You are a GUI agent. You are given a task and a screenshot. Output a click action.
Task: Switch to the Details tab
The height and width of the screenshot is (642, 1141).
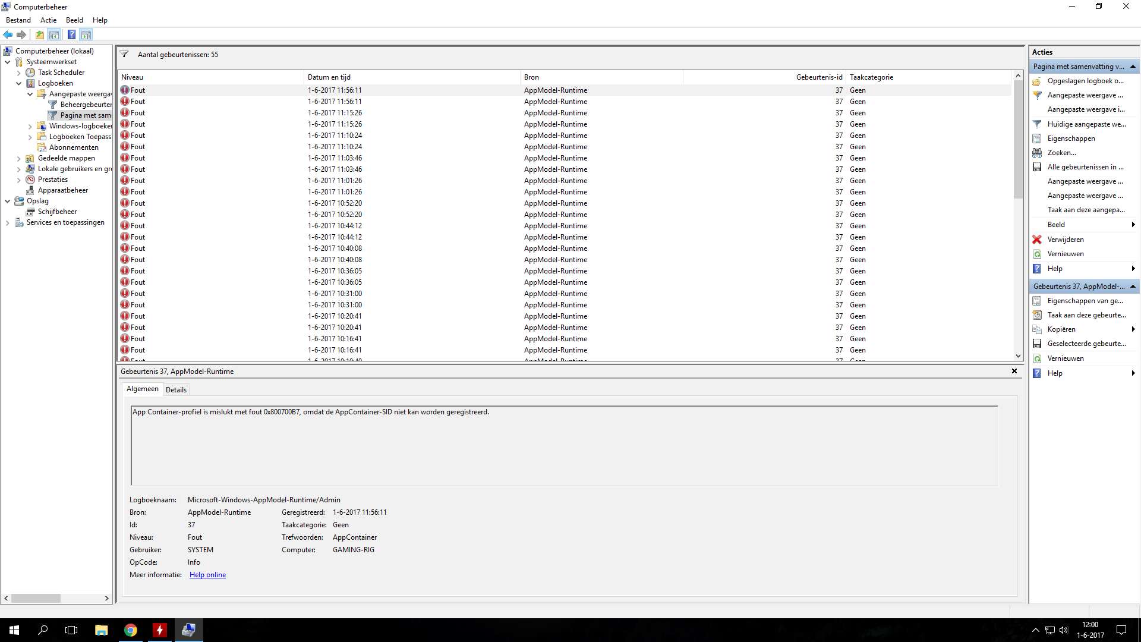pos(176,390)
